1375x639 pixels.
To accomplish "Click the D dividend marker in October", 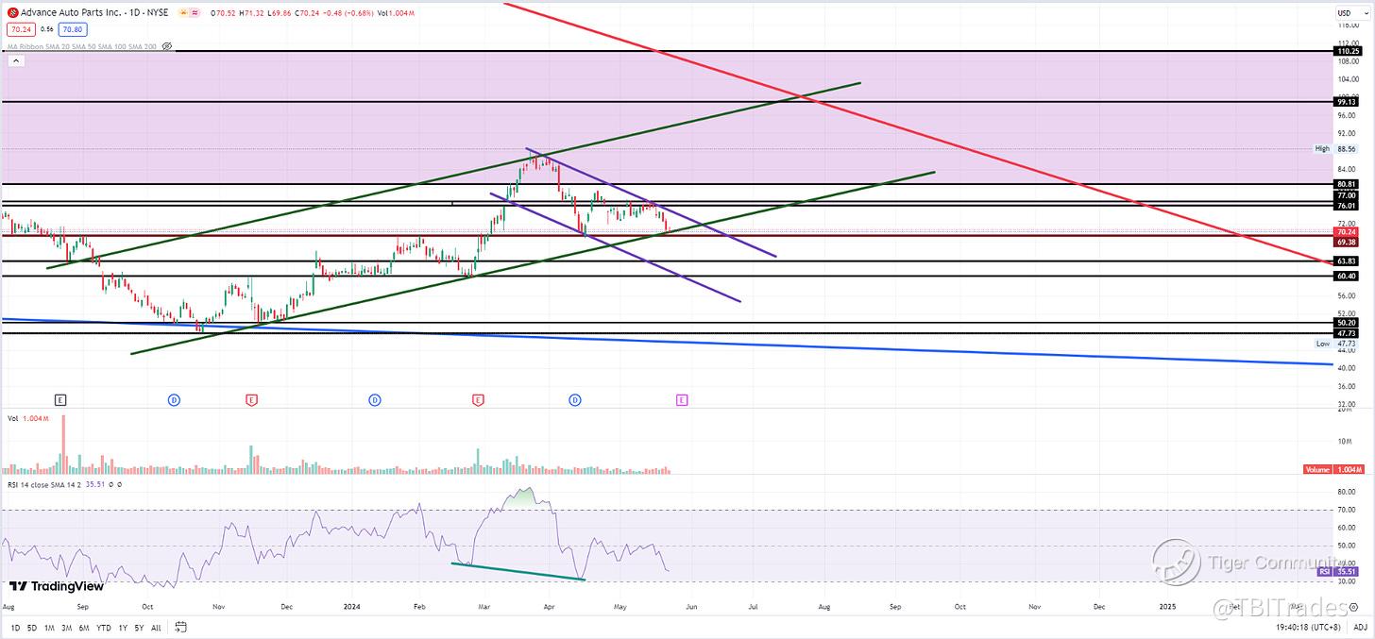I will [175, 400].
